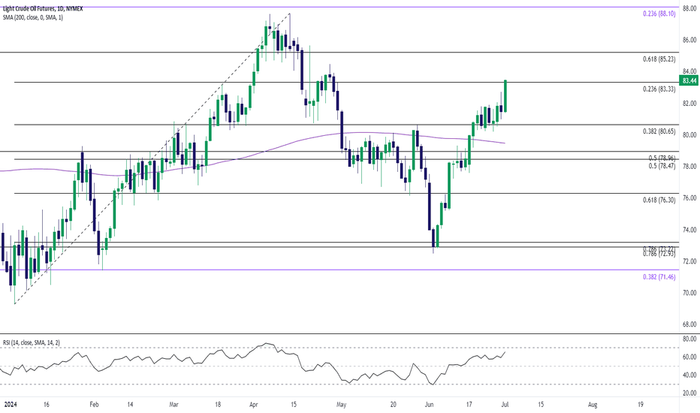Click the Aug label on time axis

[593, 405]
